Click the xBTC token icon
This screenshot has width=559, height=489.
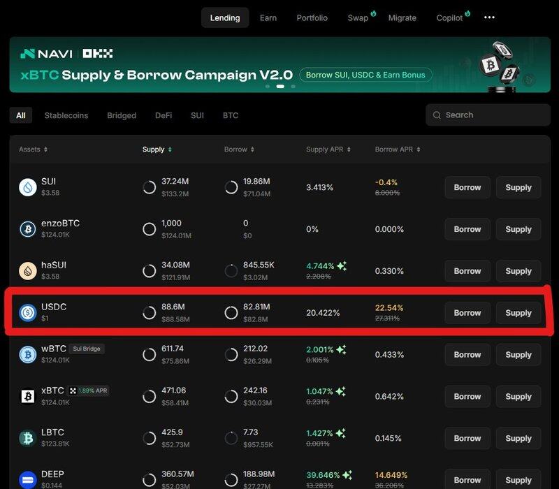point(28,396)
